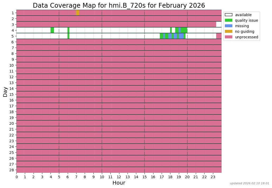Click the 'Hour' x-axis label
The width and height of the screenshot is (272, 188).
[119, 183]
